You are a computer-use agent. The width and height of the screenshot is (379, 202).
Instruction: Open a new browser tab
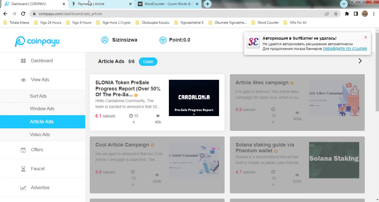[207, 4]
